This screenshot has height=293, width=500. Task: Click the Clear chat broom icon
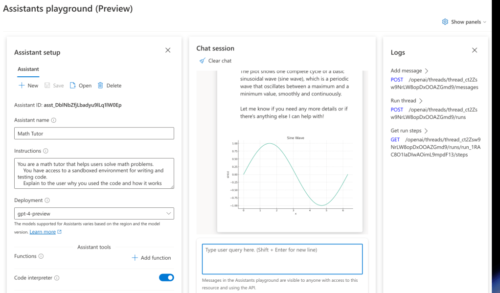pyautogui.click(x=203, y=61)
